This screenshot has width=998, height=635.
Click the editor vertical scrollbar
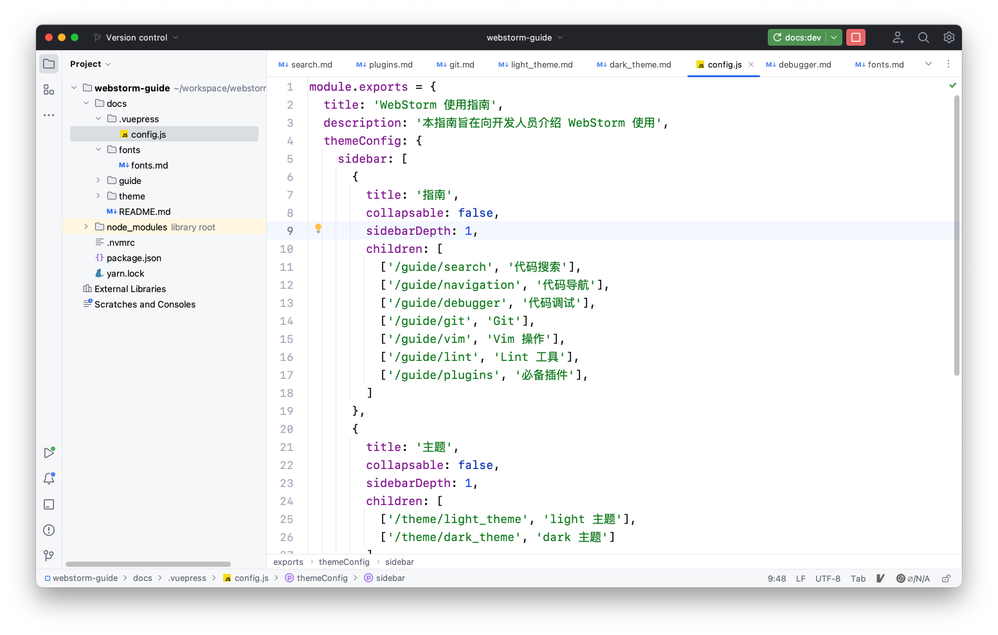(957, 235)
